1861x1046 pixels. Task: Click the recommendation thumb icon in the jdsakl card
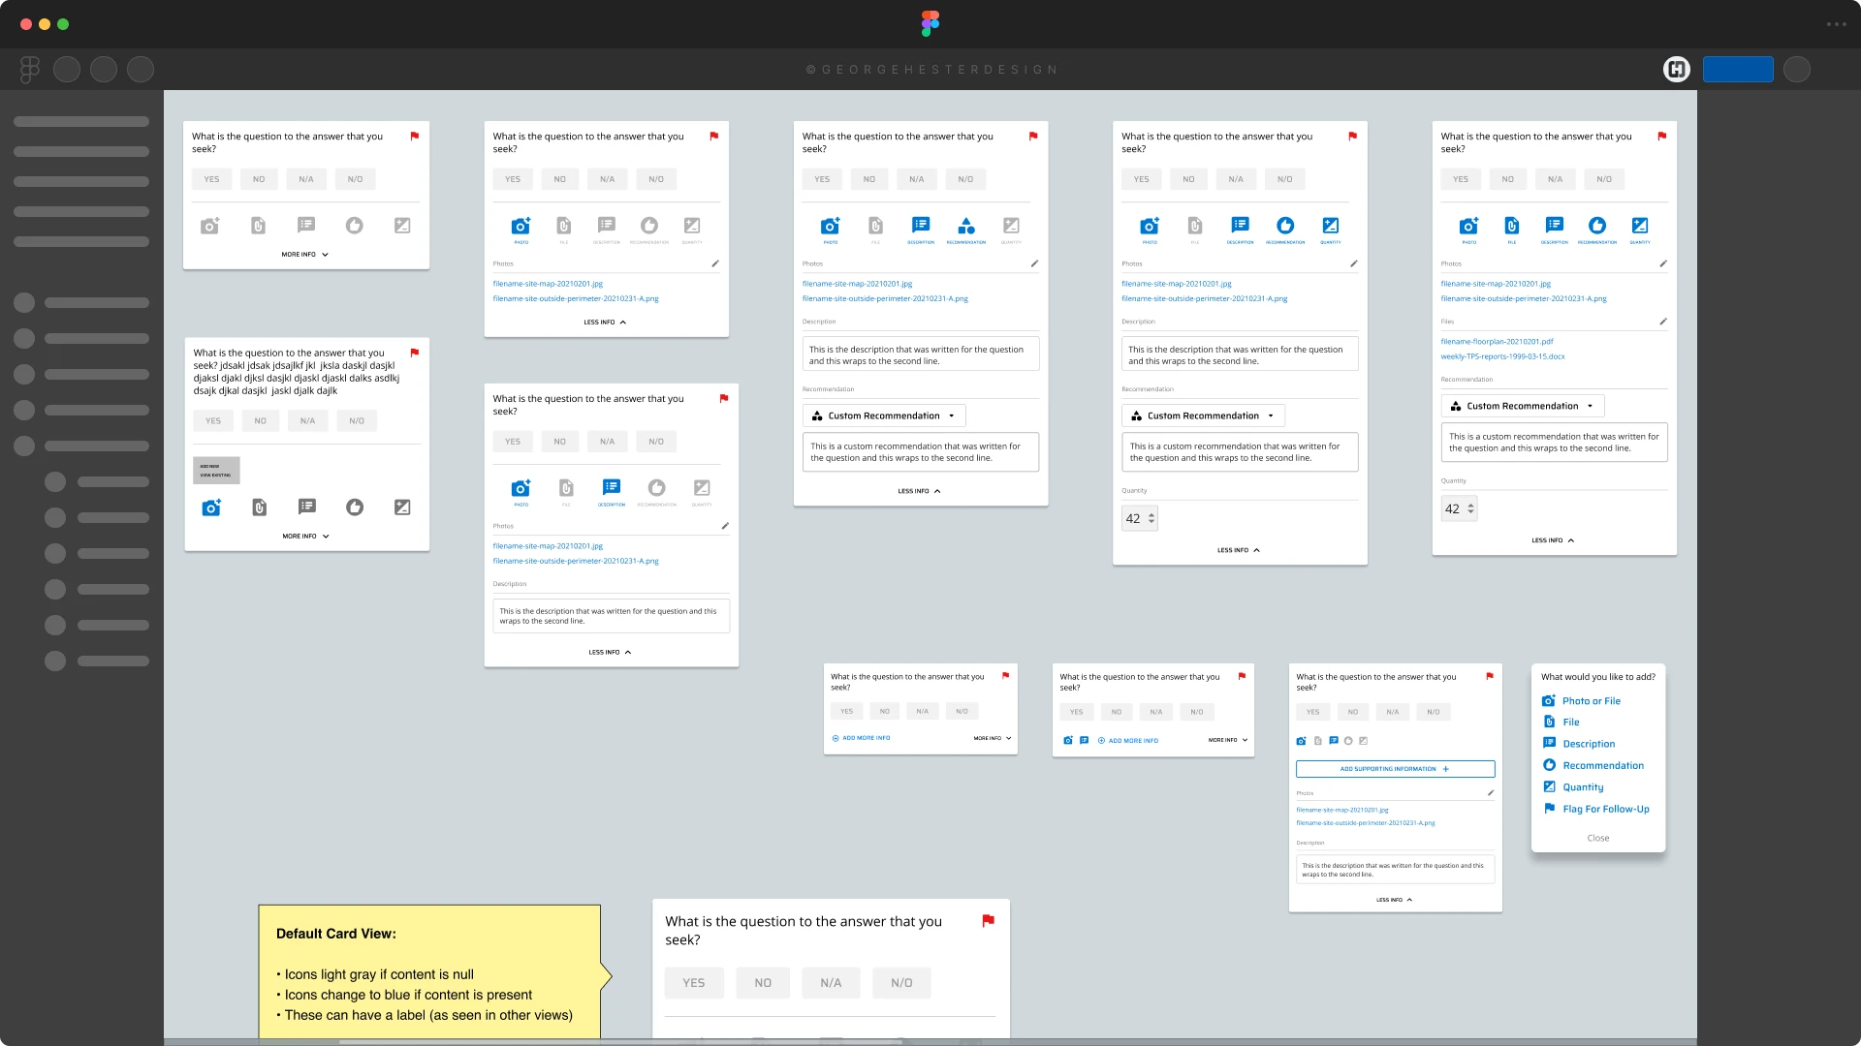[355, 508]
